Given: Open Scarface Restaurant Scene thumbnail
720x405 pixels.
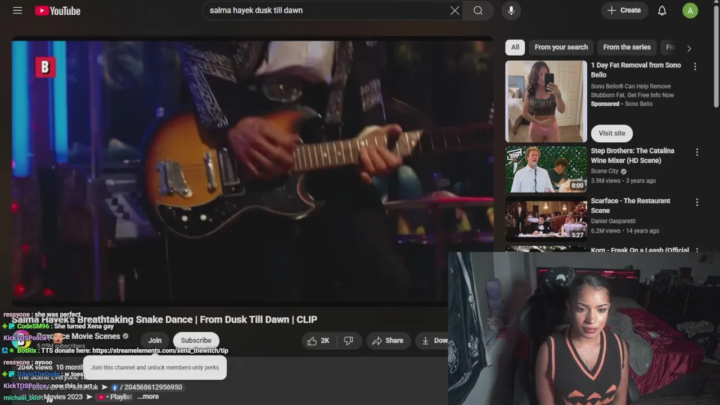Looking at the screenshot, I should pos(546,219).
